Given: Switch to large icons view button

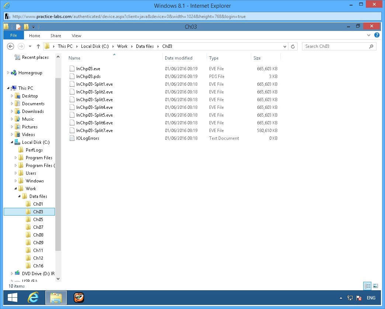Looking at the screenshot, I should (375, 286).
